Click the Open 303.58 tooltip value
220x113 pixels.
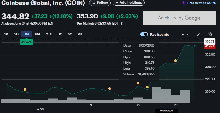click(x=149, y=57)
